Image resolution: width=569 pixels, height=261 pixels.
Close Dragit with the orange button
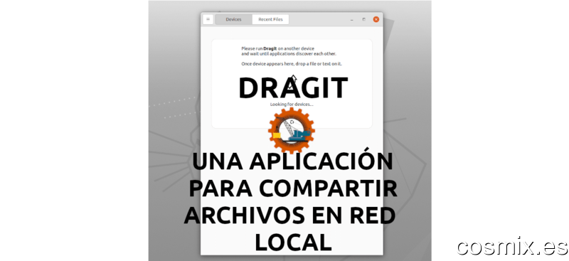tap(376, 19)
